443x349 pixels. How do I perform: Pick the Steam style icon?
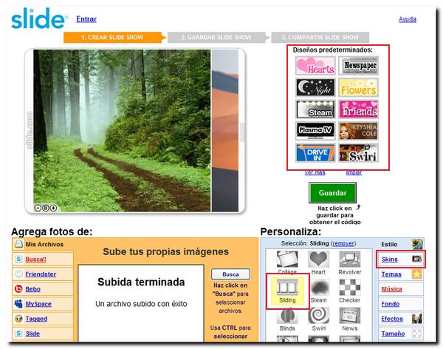point(318,287)
